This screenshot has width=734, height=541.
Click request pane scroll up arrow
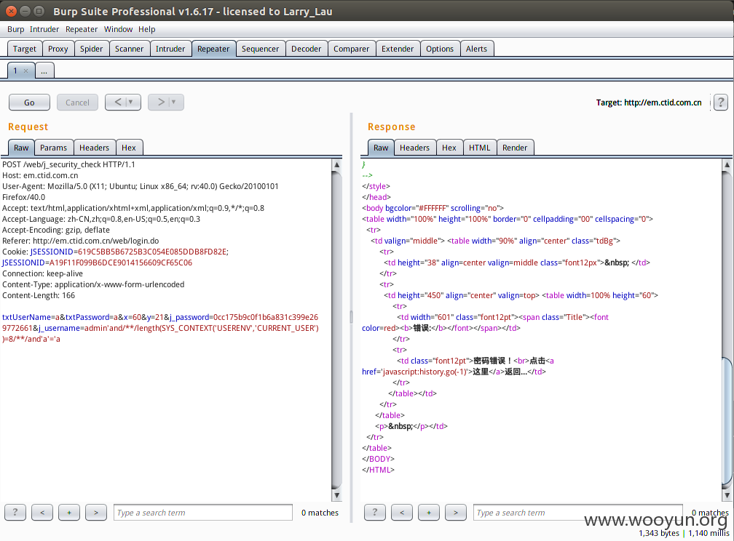(x=336, y=164)
